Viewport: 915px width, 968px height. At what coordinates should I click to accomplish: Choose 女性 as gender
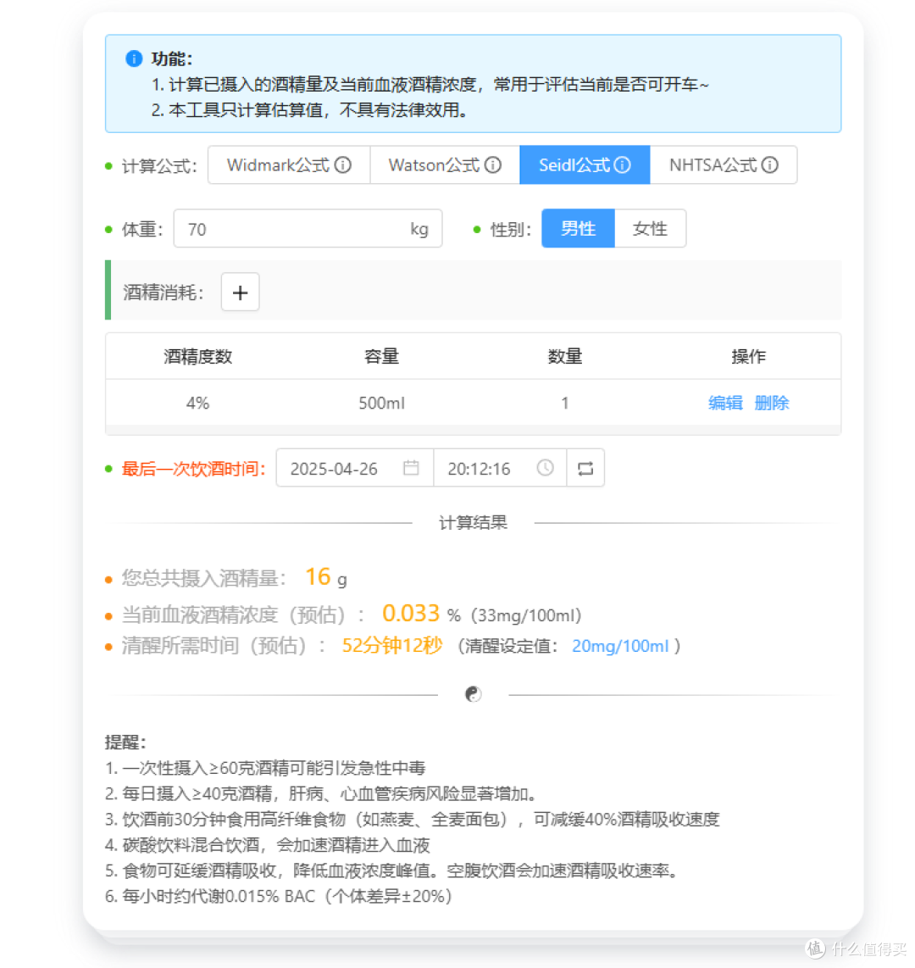[x=651, y=228]
